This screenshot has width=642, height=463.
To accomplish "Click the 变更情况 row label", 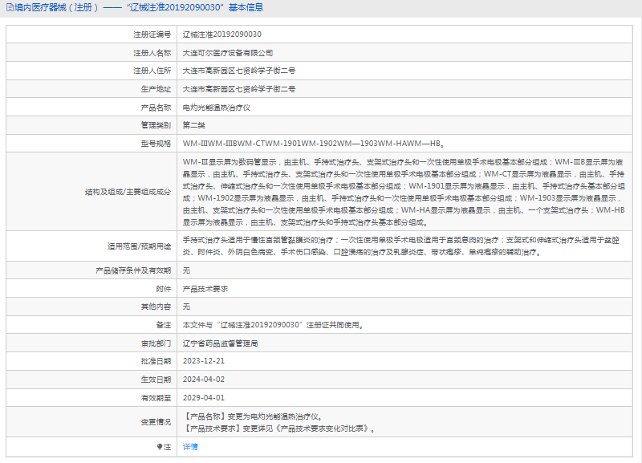I will (156, 422).
